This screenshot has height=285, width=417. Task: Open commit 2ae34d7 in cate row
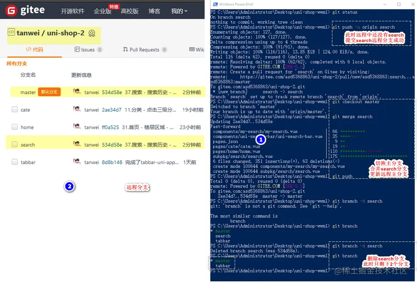click(112, 110)
